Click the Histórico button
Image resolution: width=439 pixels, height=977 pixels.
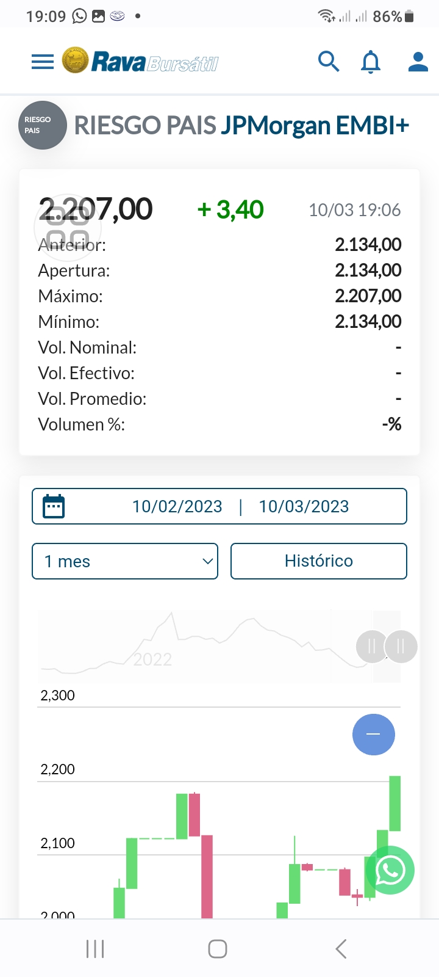coord(319,561)
